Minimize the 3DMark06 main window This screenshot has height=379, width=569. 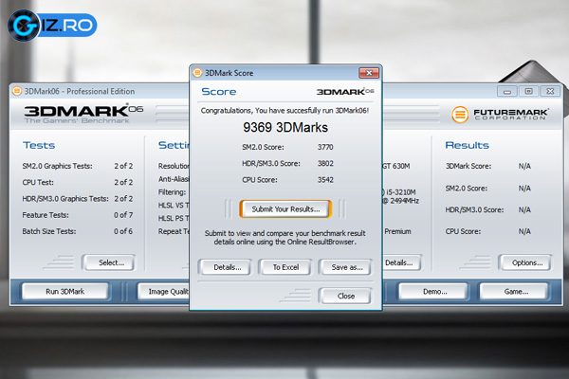pos(507,91)
